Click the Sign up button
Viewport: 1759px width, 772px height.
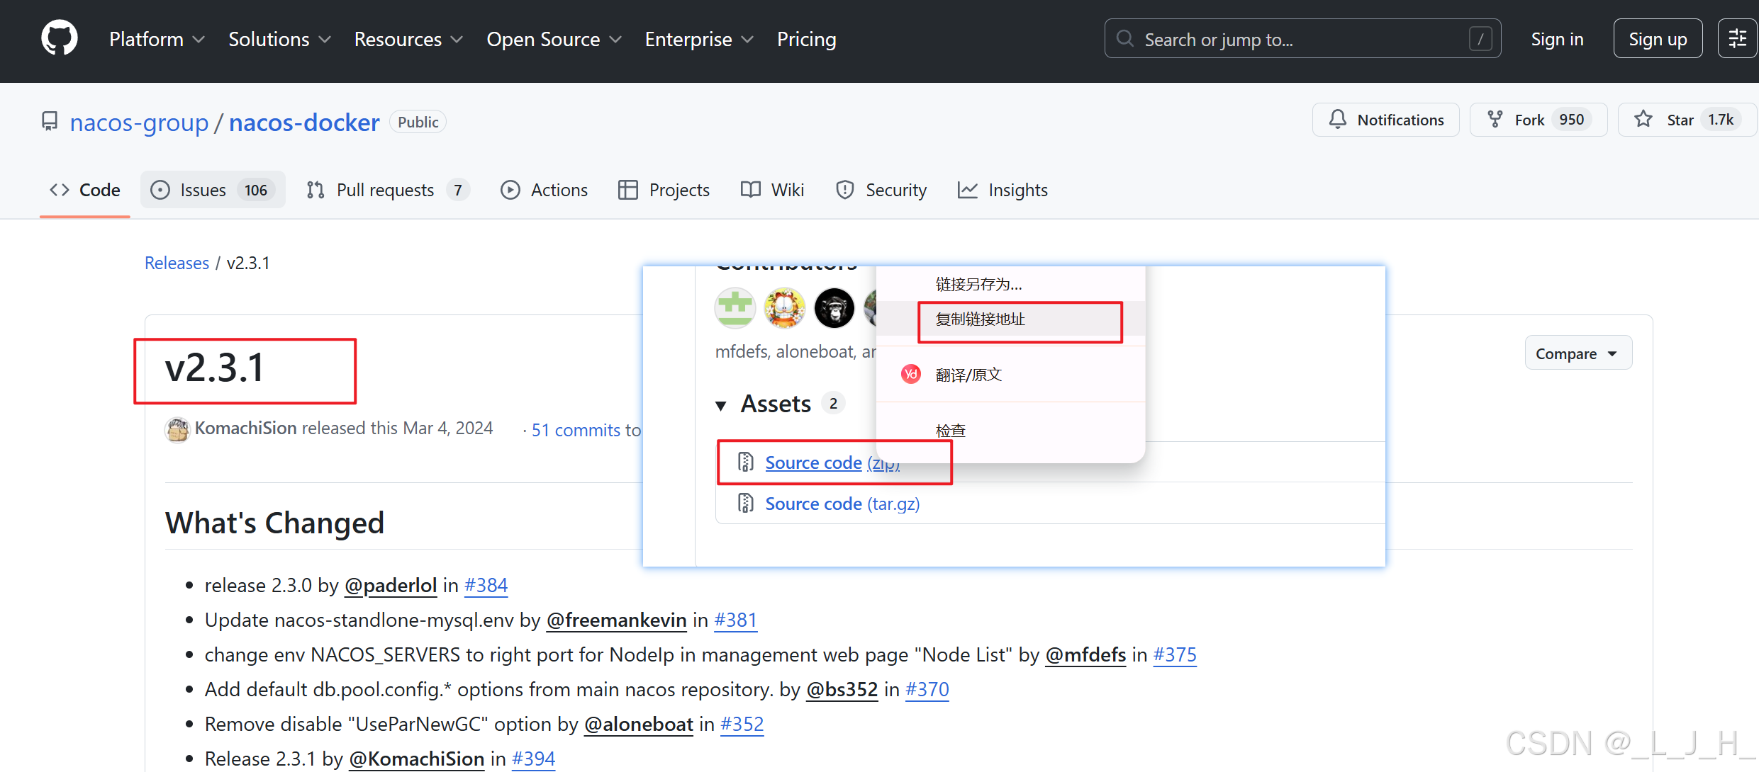[x=1657, y=39]
